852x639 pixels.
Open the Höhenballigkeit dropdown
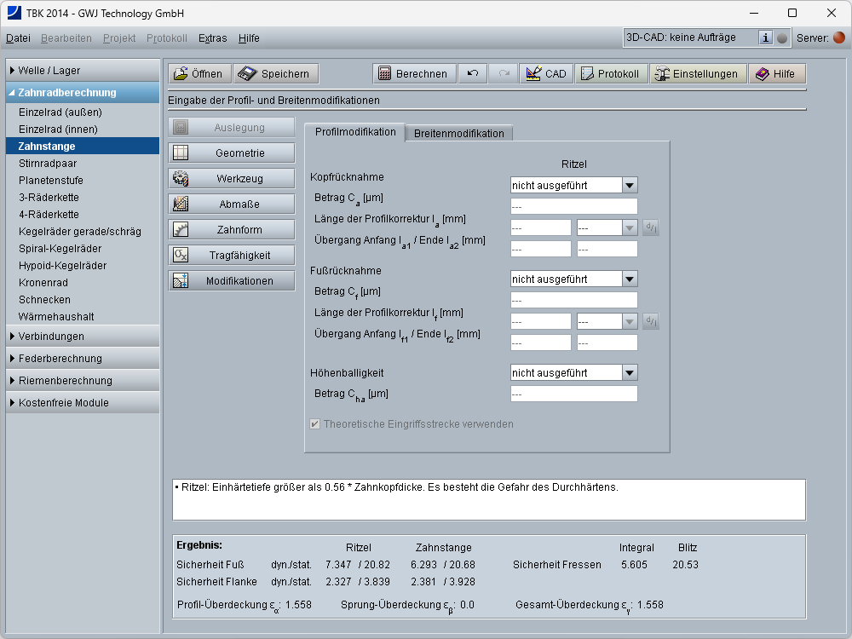629,372
